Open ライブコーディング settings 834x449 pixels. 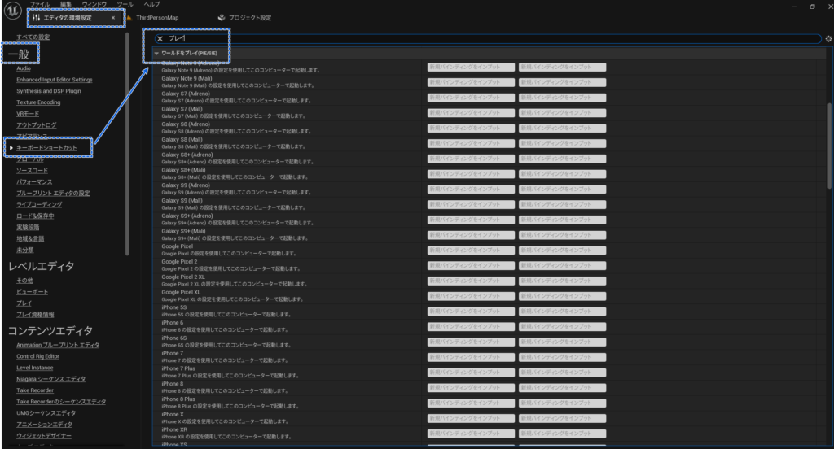tap(39, 205)
